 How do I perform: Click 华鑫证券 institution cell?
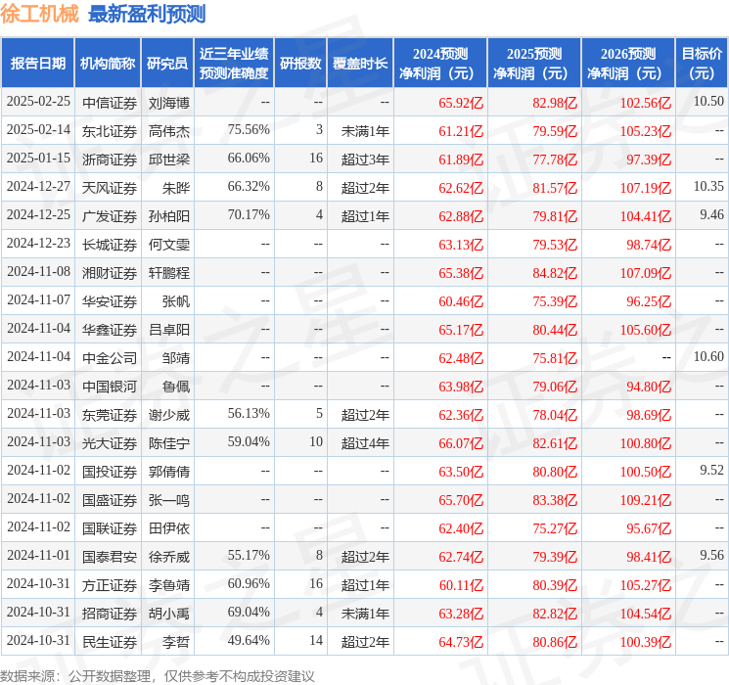[110, 330]
